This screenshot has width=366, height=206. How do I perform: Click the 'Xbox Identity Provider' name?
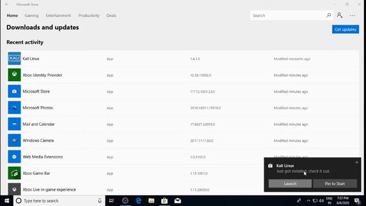(42, 75)
